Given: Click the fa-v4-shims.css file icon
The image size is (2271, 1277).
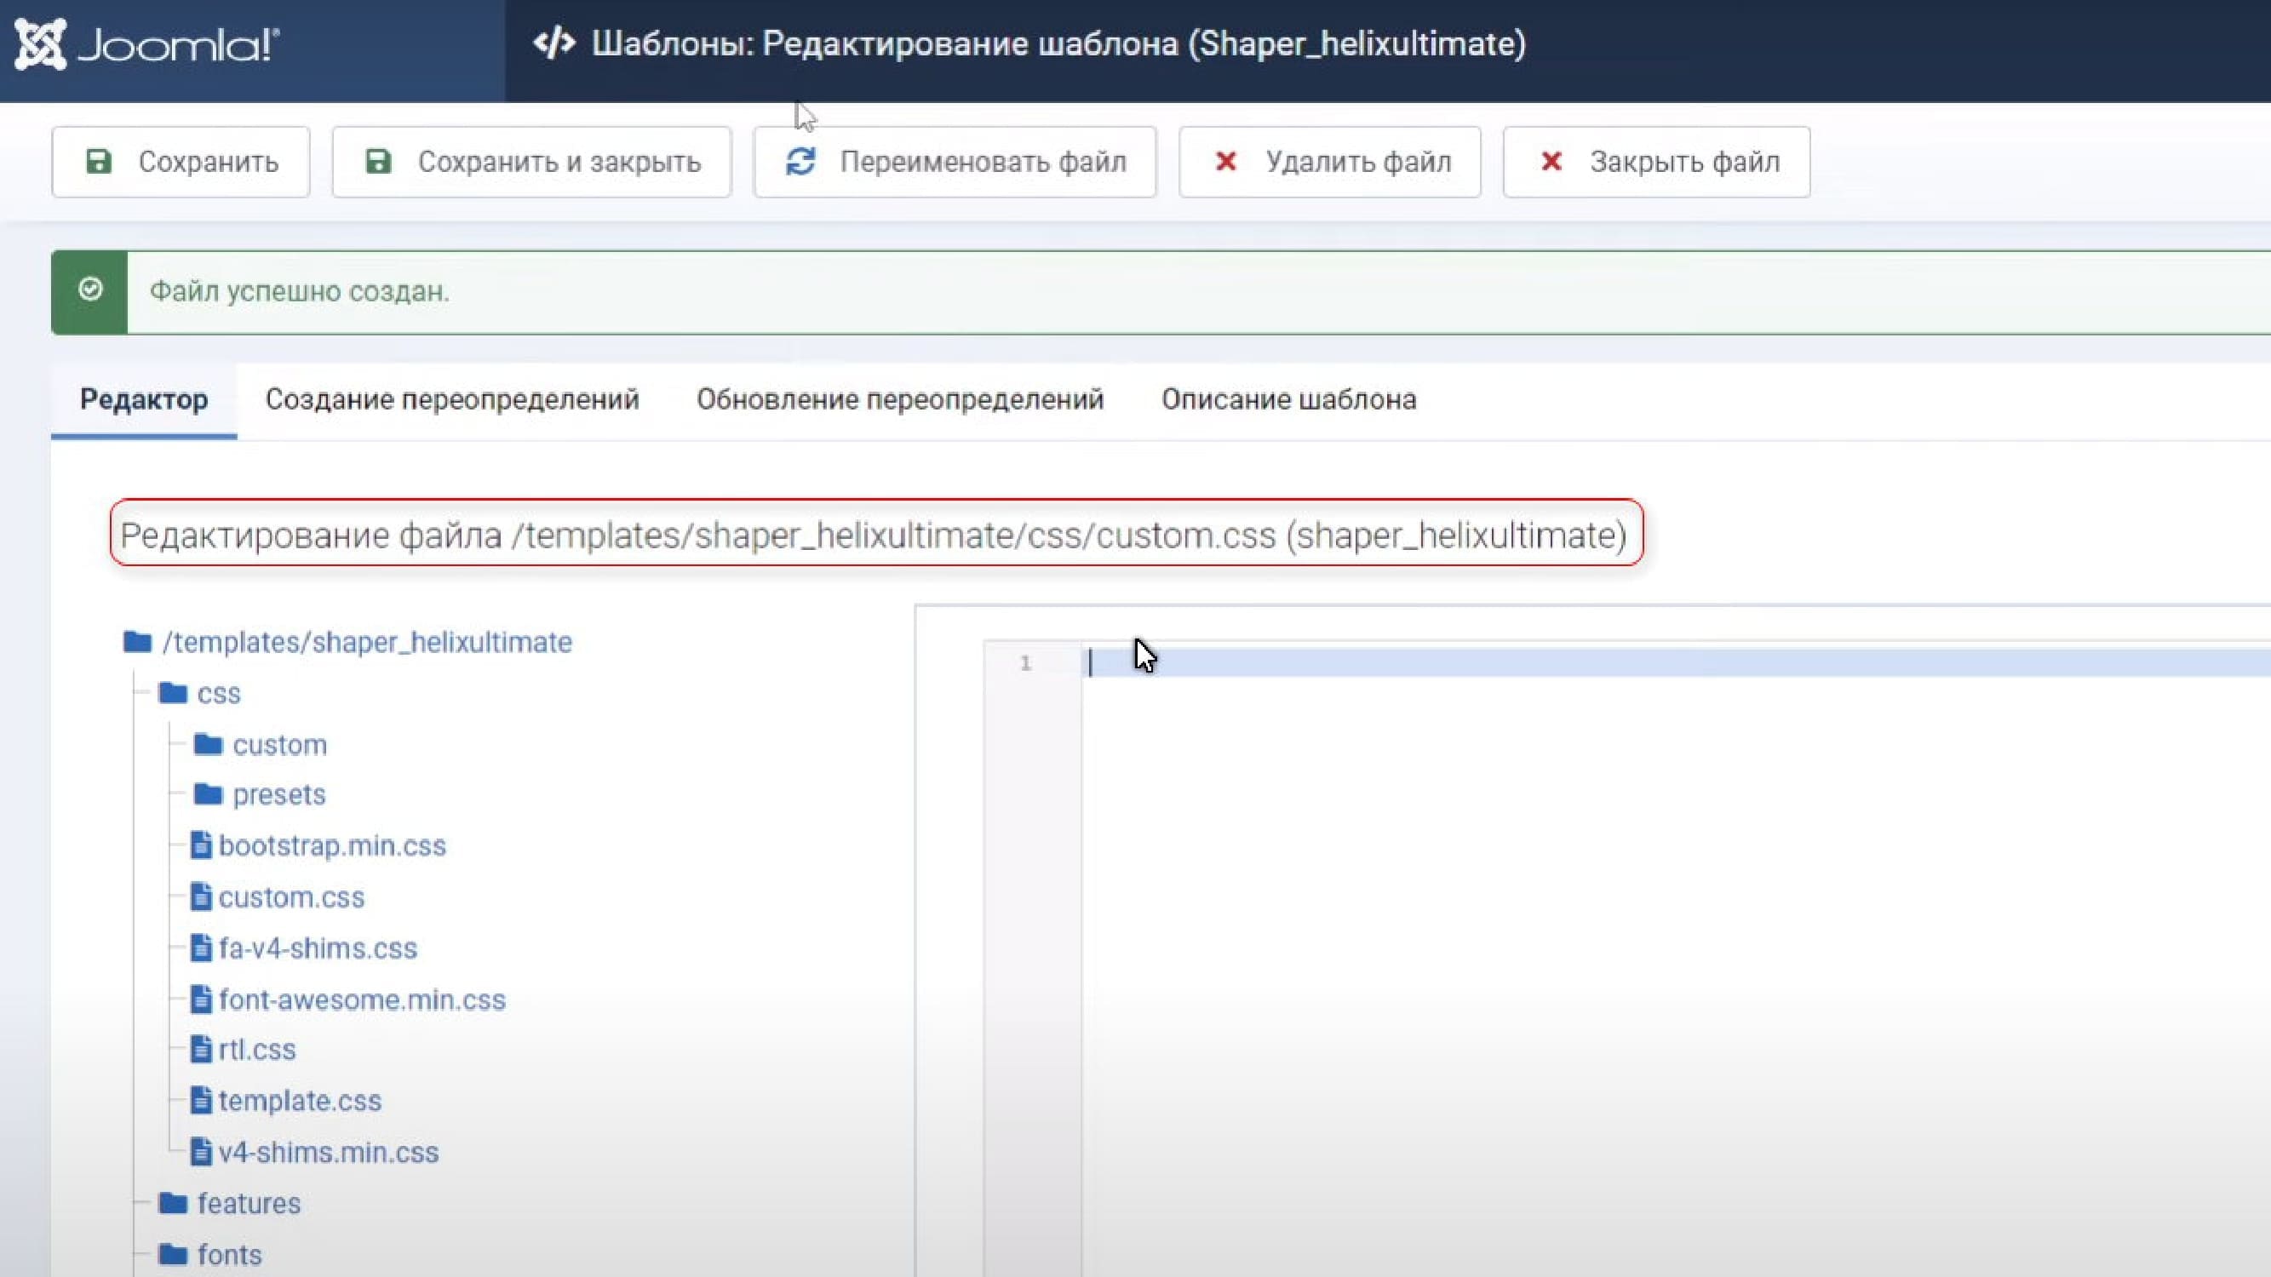Looking at the screenshot, I should tap(201, 948).
